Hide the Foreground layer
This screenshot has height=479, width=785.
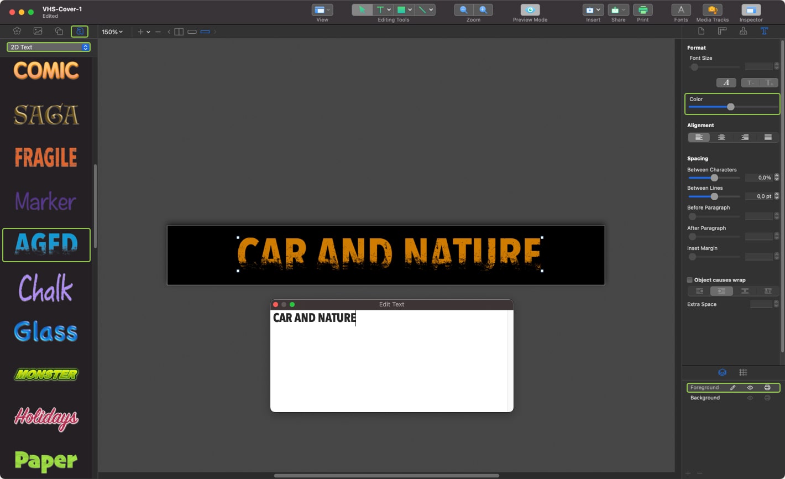750,387
